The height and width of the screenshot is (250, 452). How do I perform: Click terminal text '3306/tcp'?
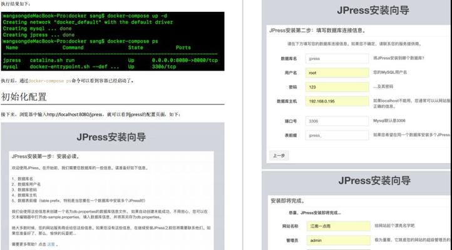tap(164, 66)
